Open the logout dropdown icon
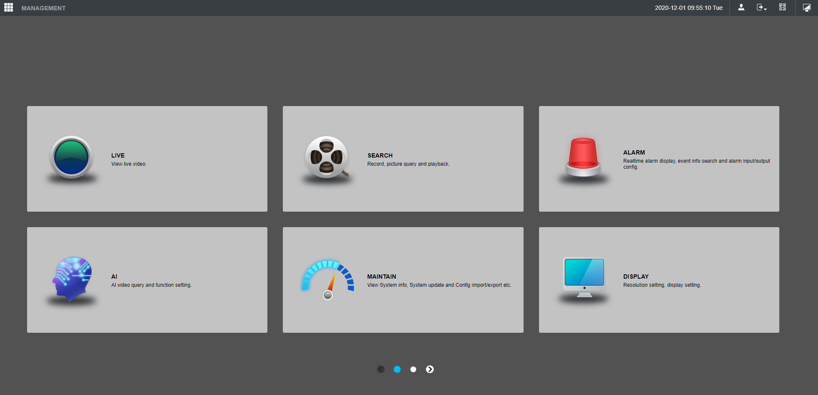Viewport: 818px width, 395px height. coord(762,7)
